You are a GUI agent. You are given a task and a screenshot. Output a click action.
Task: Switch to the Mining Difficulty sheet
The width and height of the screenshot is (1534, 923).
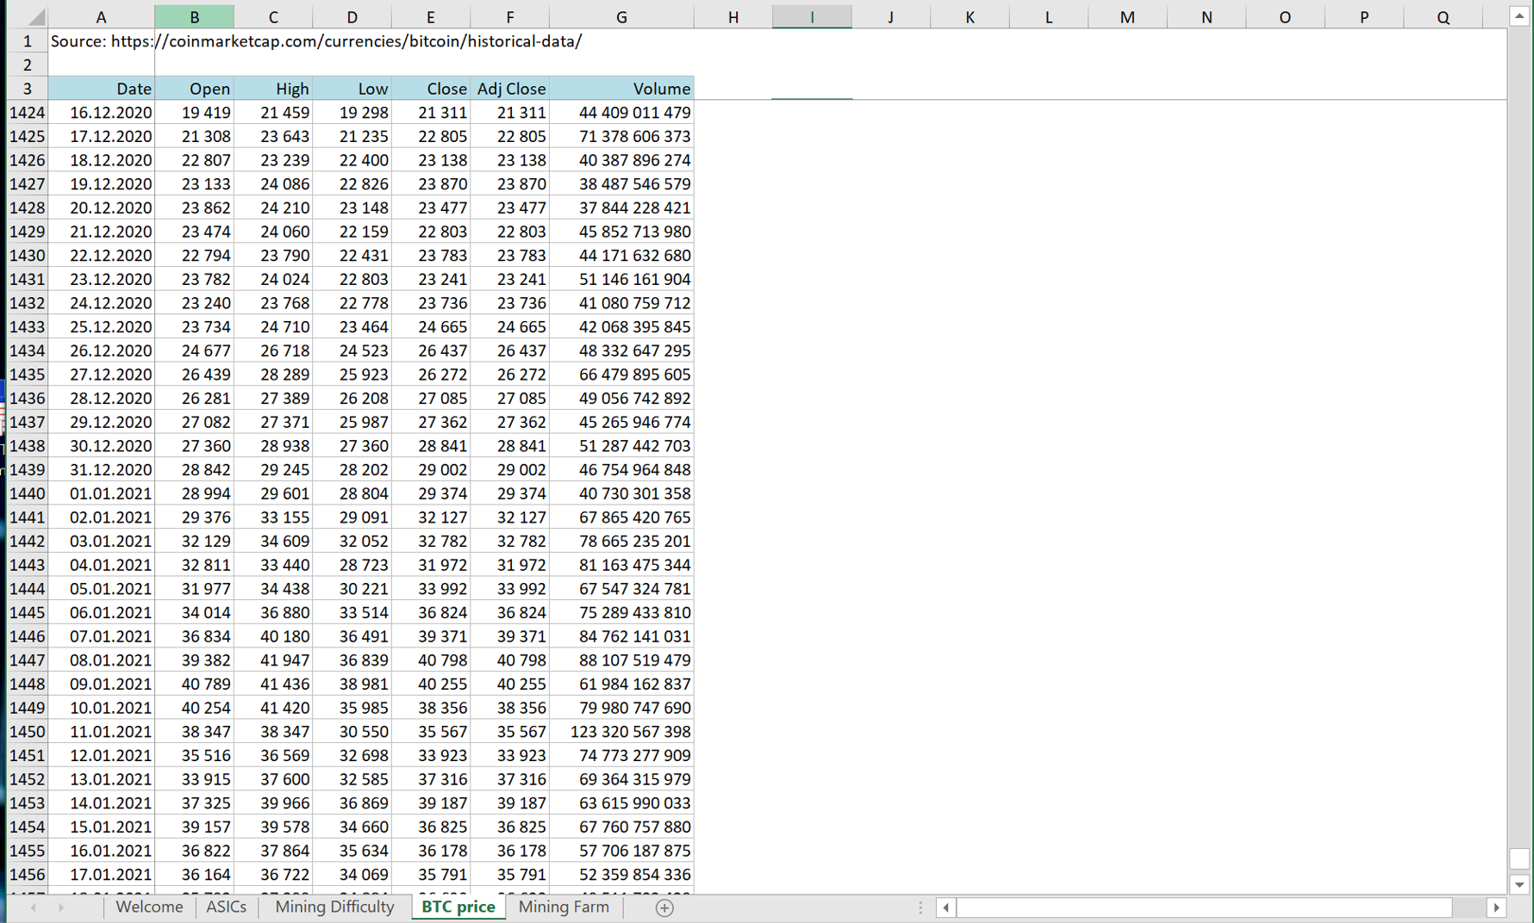point(334,907)
